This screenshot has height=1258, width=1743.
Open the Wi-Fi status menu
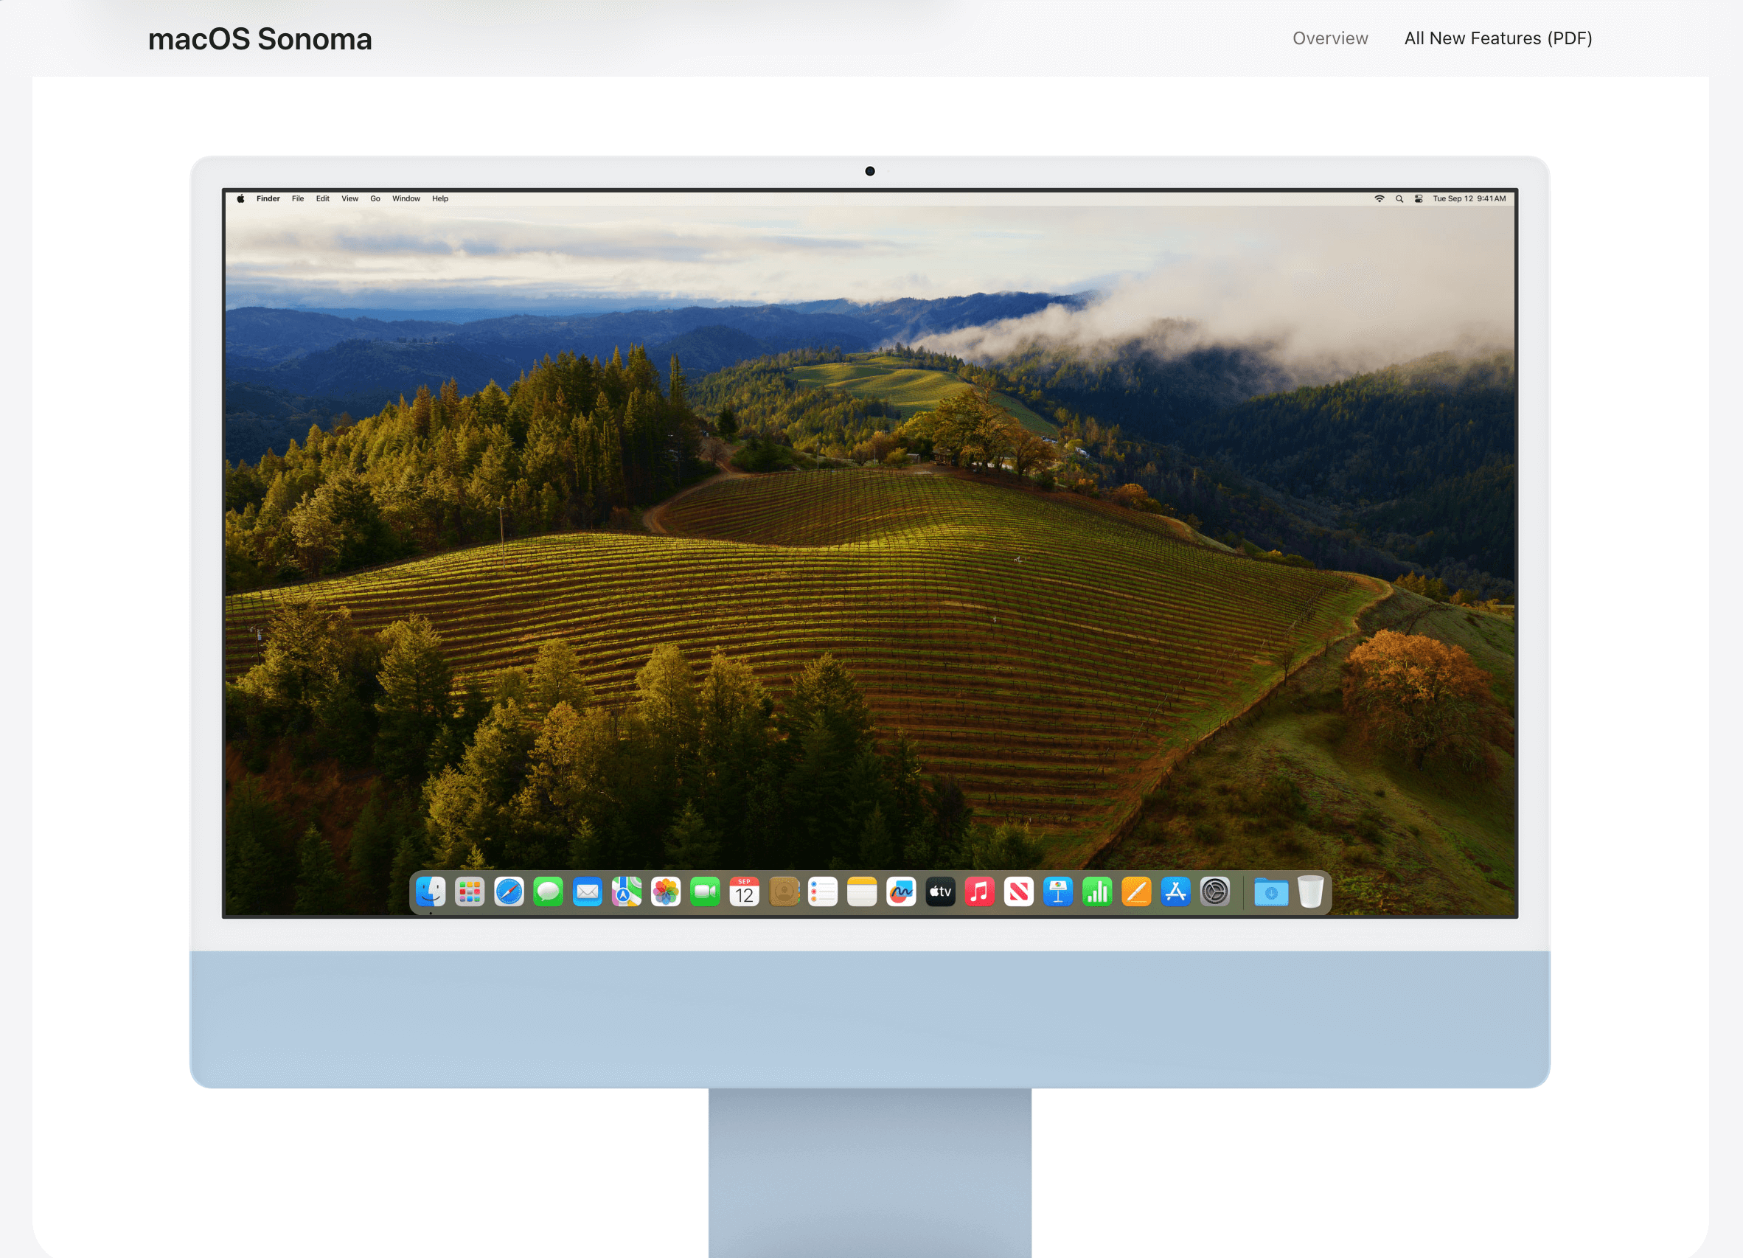point(1380,199)
